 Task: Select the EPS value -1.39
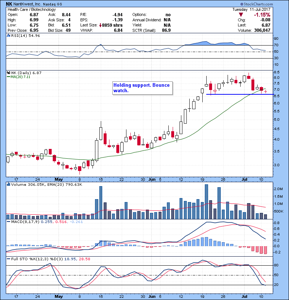pyautogui.click(x=117, y=20)
